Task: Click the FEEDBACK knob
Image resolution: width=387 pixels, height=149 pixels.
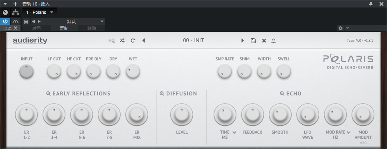Action: (253, 115)
